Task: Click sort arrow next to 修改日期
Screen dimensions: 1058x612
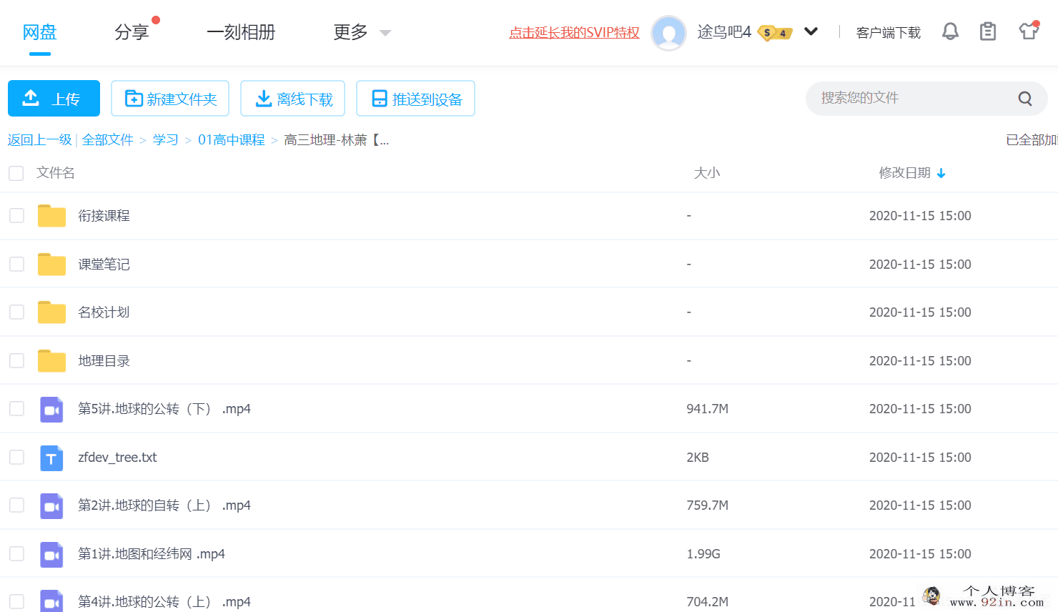Action: pyautogui.click(x=941, y=173)
